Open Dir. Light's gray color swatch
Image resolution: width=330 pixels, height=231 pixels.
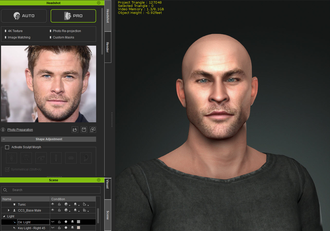[x=79, y=222]
